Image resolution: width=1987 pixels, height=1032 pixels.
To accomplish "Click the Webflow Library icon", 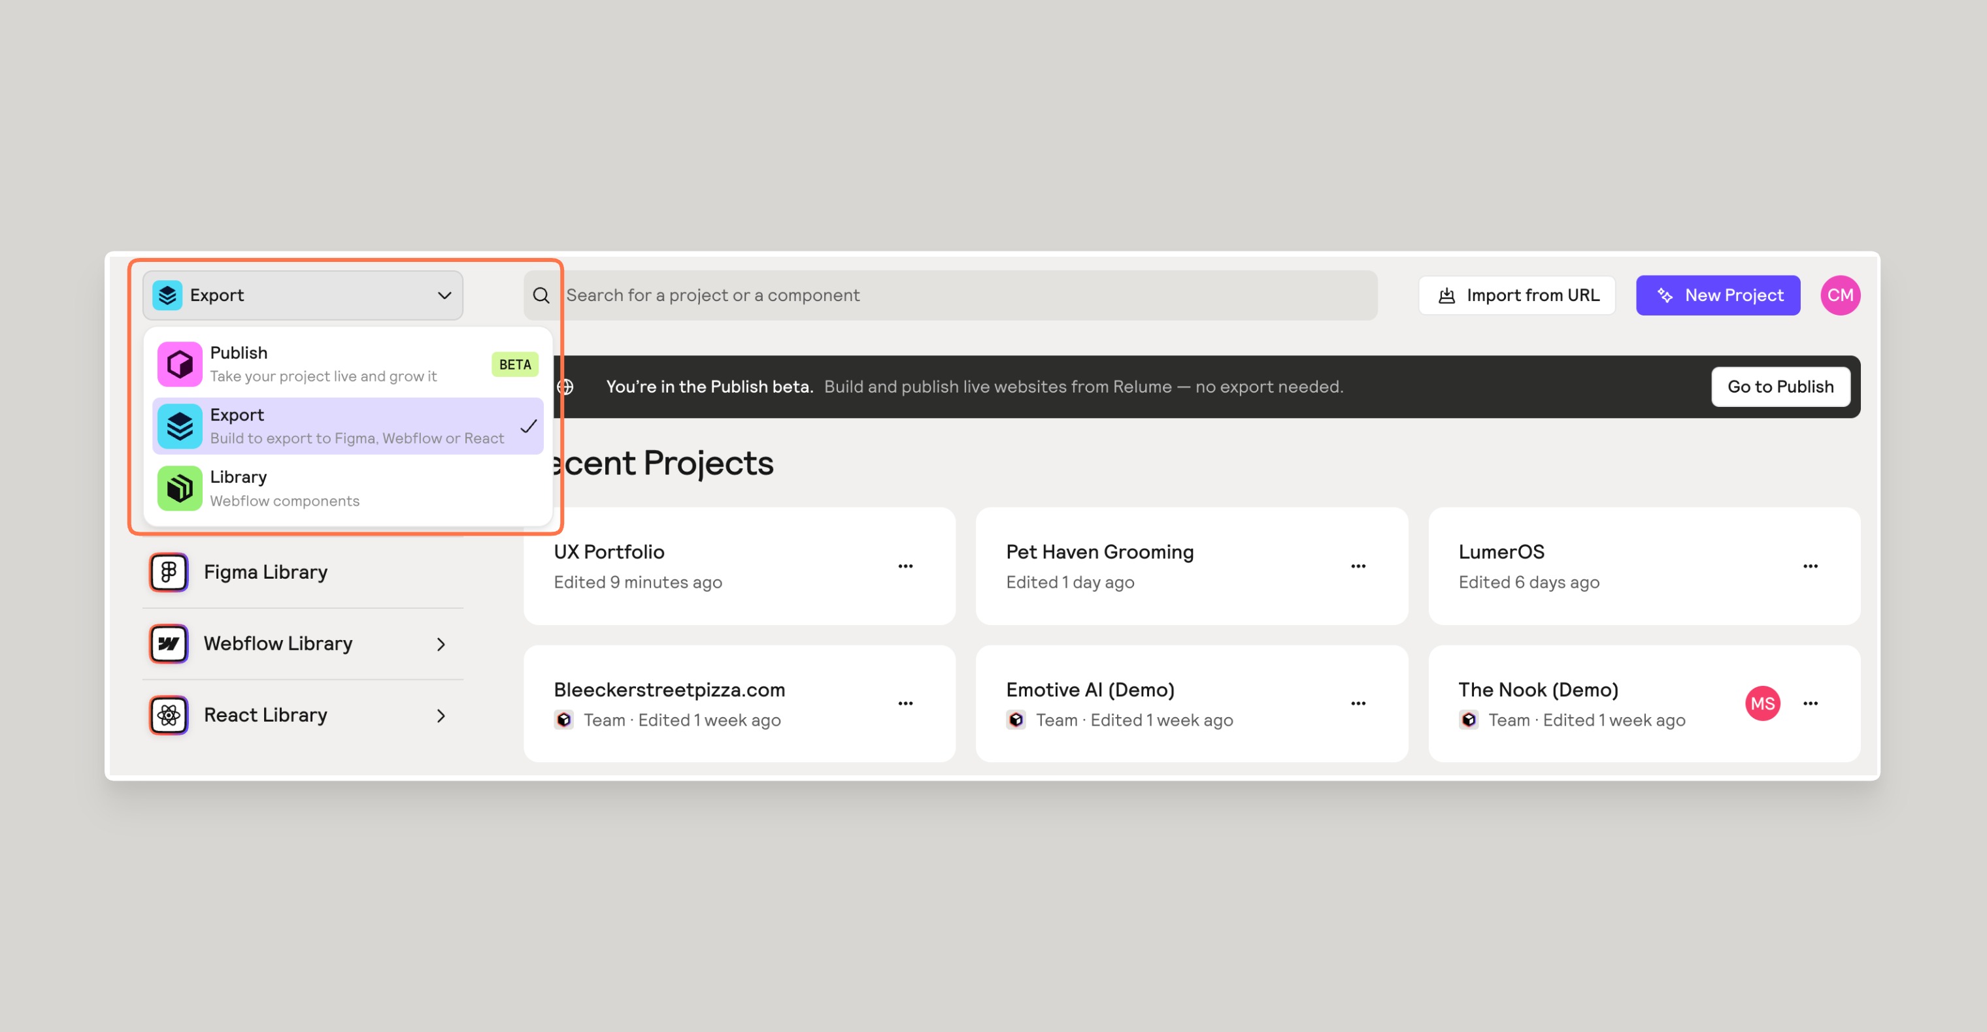I will 169,643.
